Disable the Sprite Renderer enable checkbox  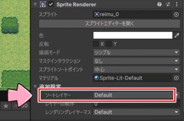[51, 4]
